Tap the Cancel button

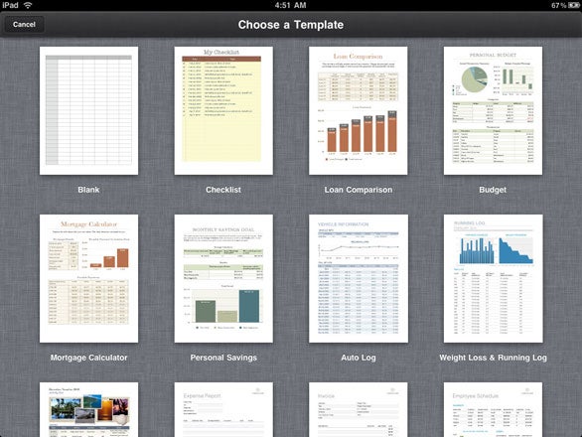(x=24, y=25)
